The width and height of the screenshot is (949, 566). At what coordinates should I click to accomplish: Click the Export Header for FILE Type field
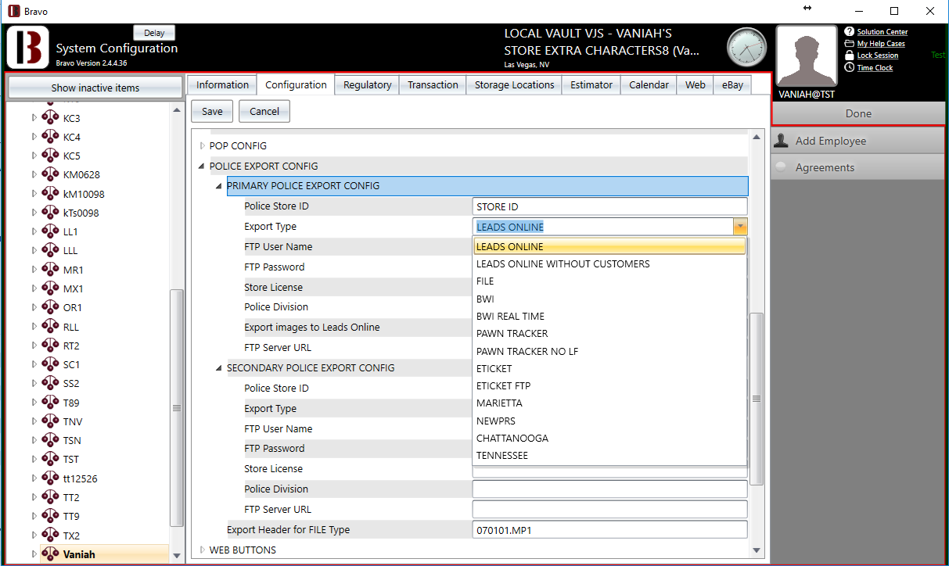coord(610,529)
